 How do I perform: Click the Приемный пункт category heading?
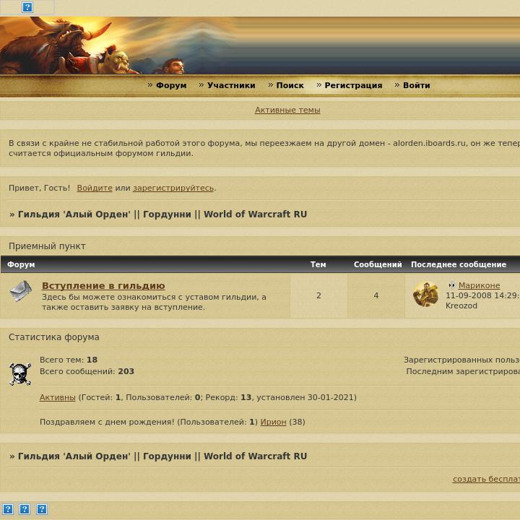pyautogui.click(x=47, y=246)
